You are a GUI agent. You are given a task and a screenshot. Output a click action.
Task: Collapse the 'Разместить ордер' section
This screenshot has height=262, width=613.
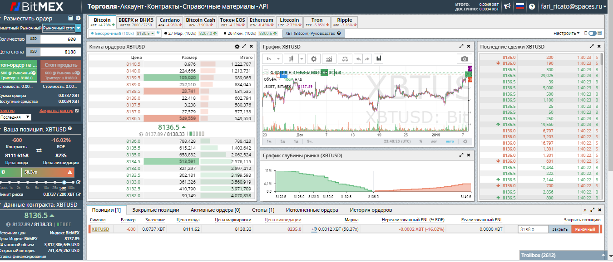pyautogui.click(x=28, y=18)
